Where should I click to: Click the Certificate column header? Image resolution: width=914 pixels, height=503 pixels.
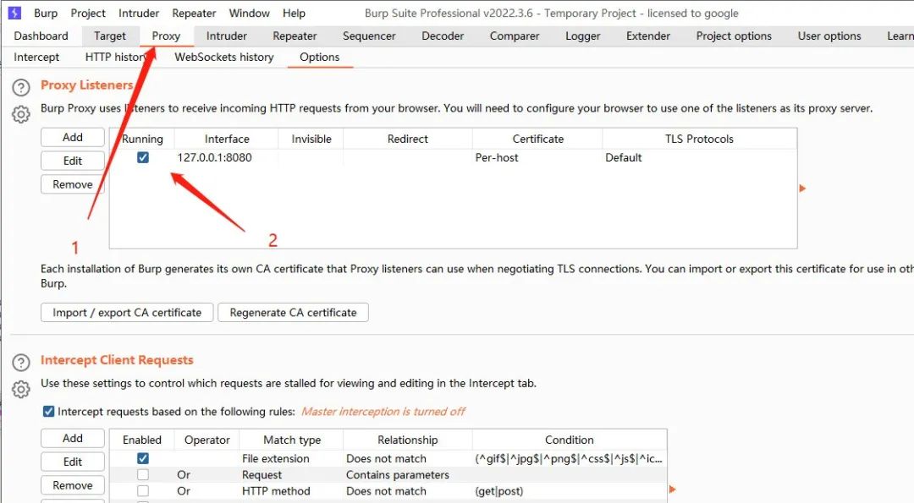pyautogui.click(x=538, y=139)
